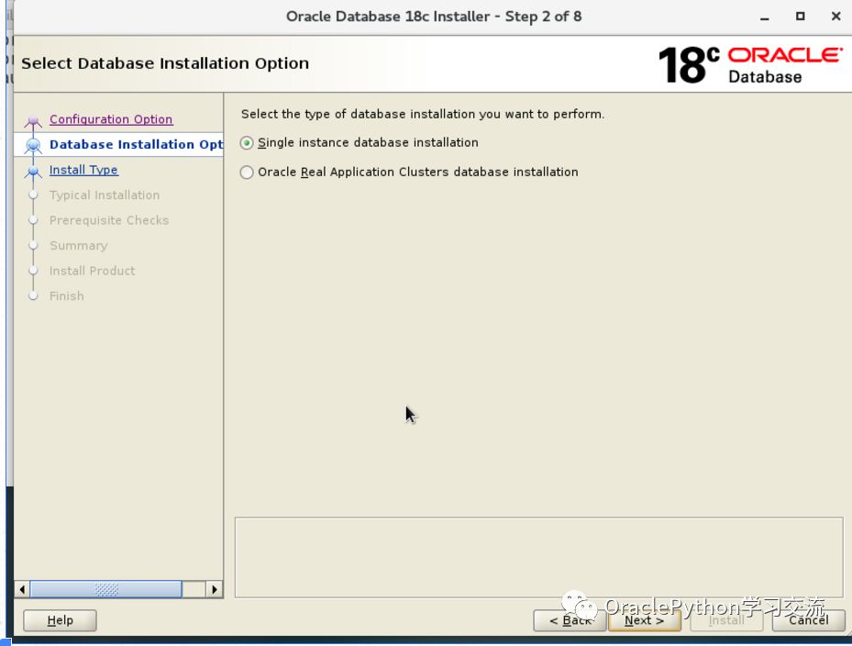This screenshot has height=646, width=852.
Task: Click the Typical Installation step text
Action: coord(105,195)
